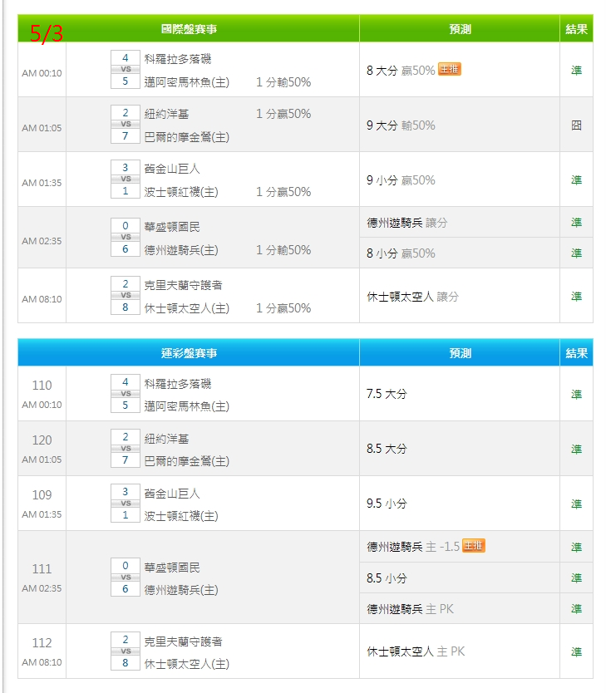The image size is (606, 693).
Task: Click game number 120
Action: pyautogui.click(x=42, y=440)
